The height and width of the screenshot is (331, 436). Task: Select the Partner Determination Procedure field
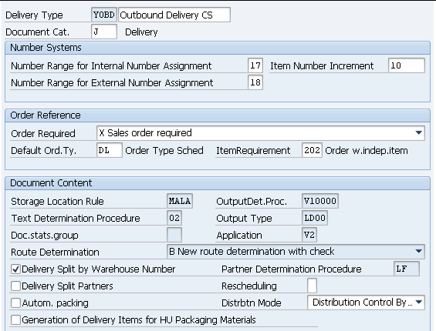(x=407, y=269)
